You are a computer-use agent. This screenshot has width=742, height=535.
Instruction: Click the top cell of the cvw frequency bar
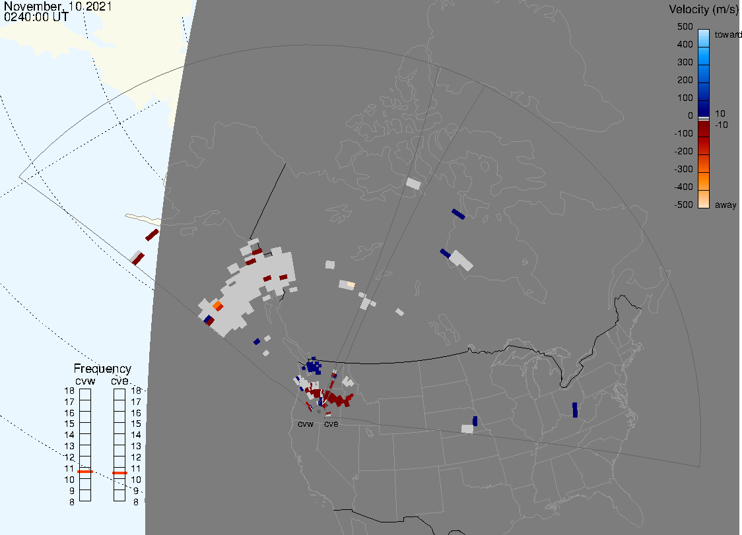click(x=85, y=394)
